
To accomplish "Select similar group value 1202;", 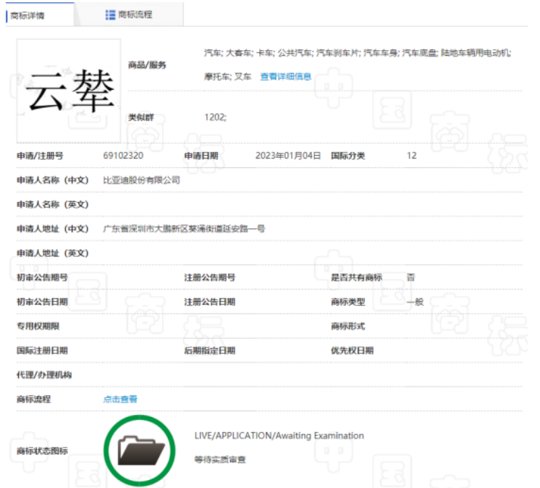I will click(x=216, y=117).
